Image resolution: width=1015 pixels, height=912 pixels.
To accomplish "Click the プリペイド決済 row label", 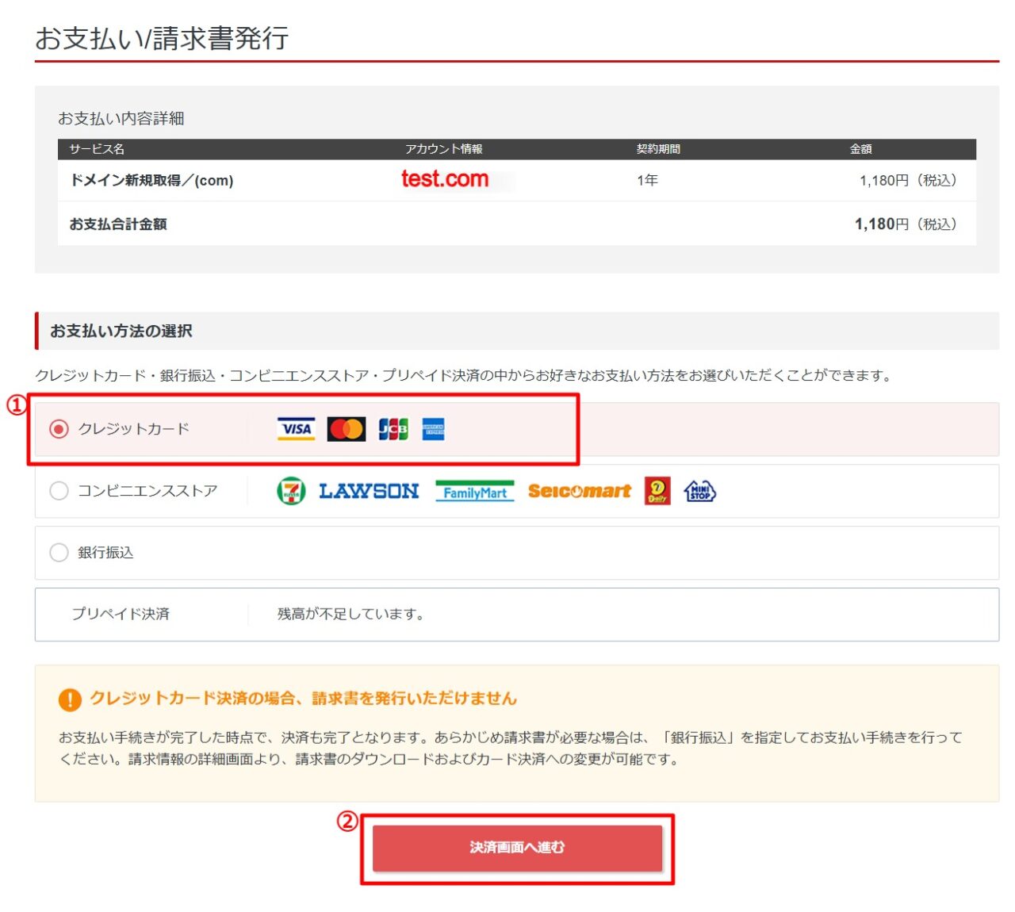I will 121,614.
